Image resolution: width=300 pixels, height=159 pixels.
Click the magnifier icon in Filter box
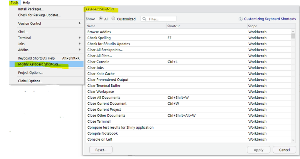144,19
